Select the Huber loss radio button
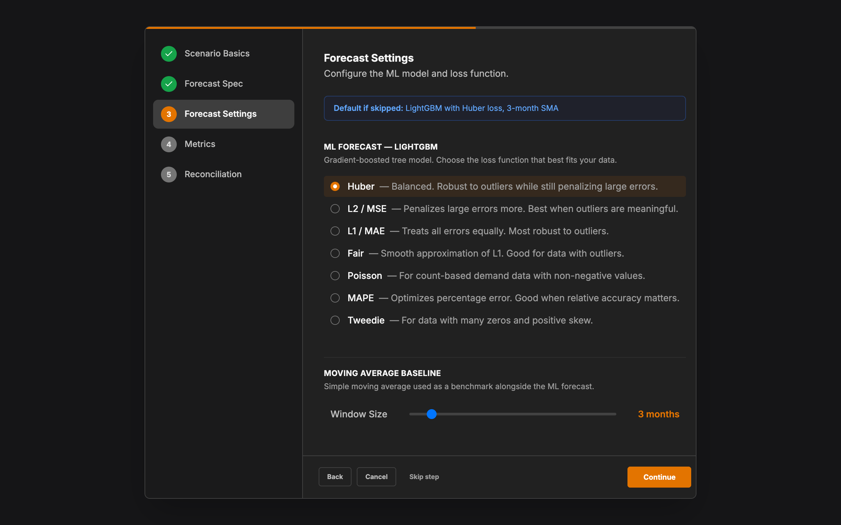This screenshot has width=841, height=525. tap(335, 186)
